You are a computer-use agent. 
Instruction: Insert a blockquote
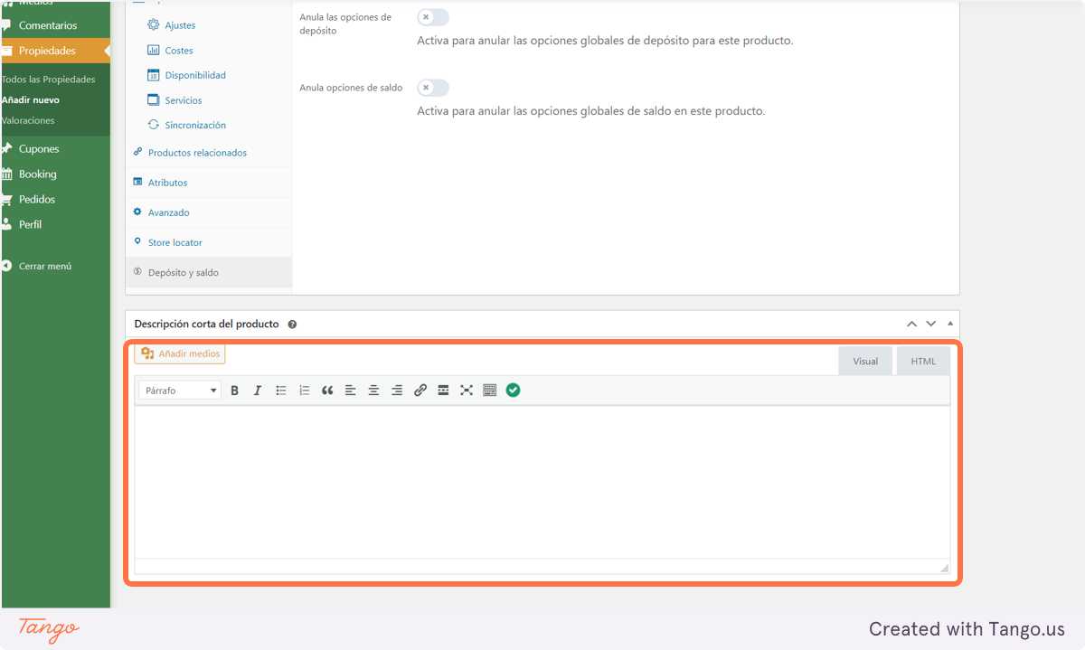(327, 391)
